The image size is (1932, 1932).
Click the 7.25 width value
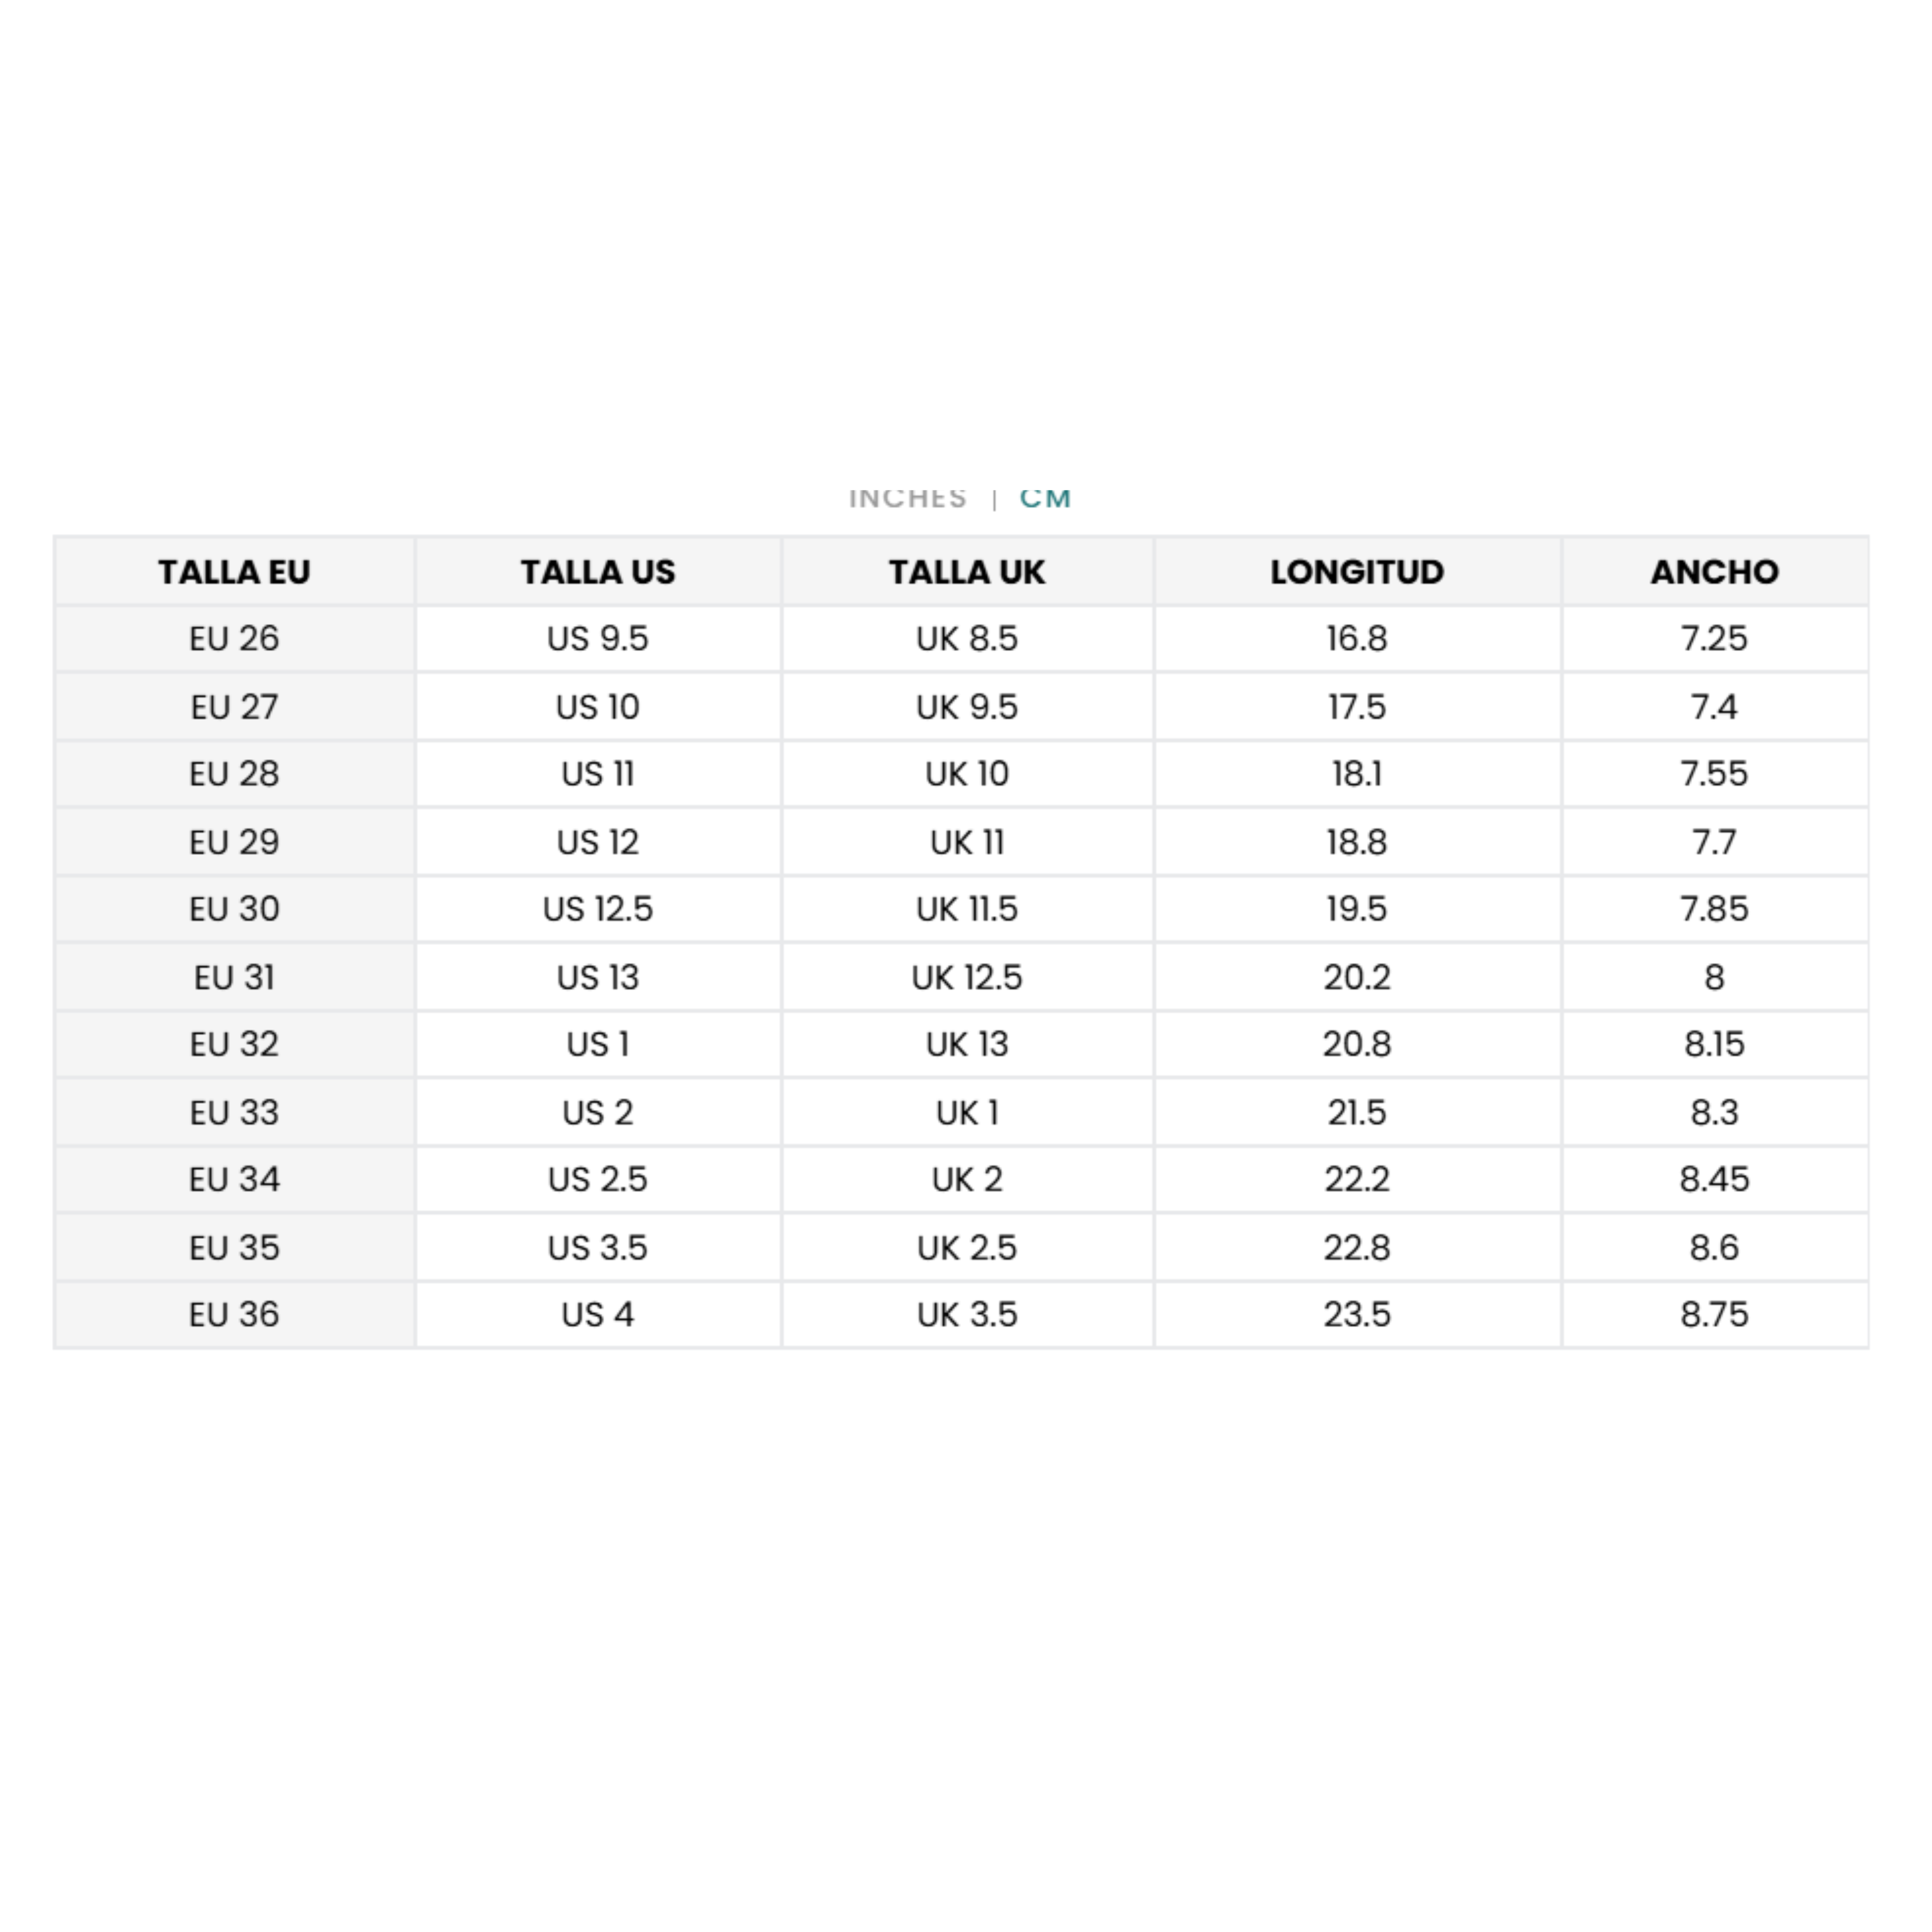[x=1714, y=638]
